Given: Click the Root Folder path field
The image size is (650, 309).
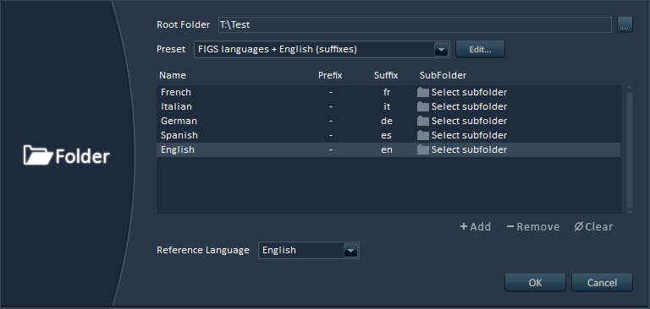Looking at the screenshot, I should pyautogui.click(x=415, y=24).
